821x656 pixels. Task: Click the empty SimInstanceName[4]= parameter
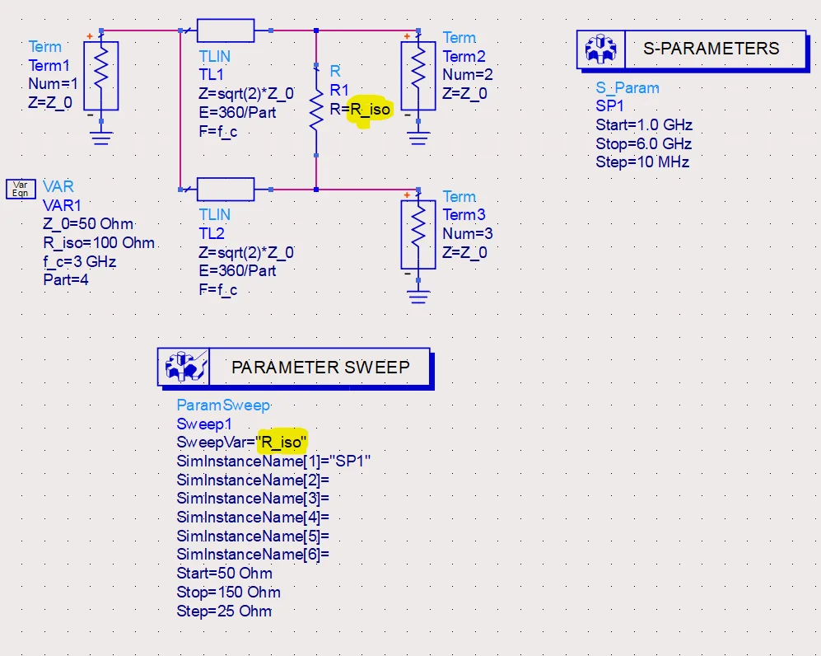point(253,518)
